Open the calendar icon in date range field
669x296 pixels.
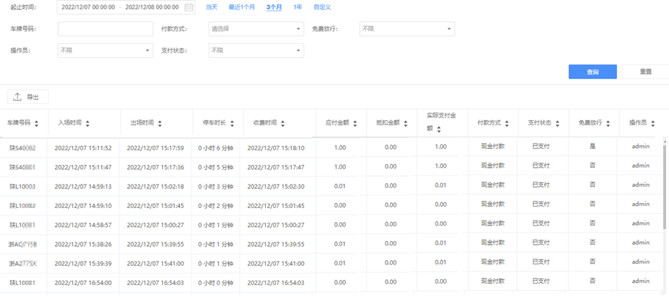pos(188,7)
